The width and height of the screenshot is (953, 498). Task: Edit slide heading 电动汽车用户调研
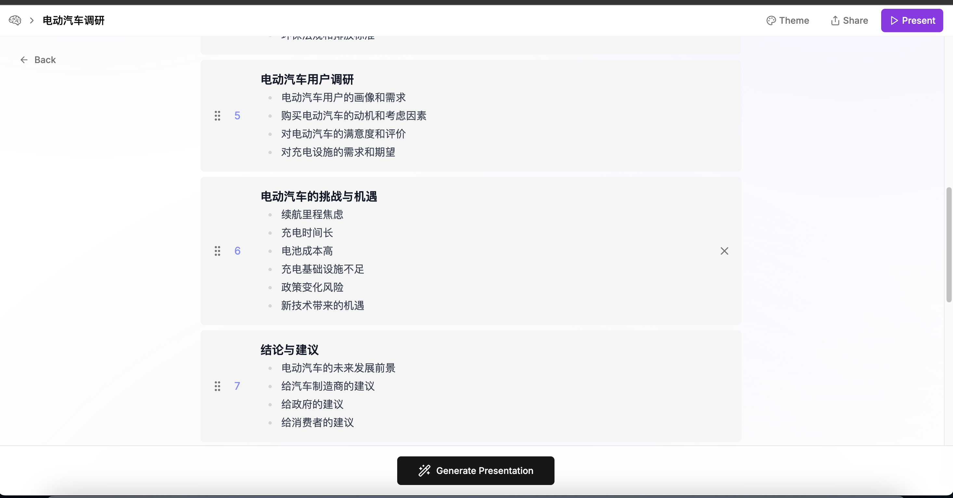(x=307, y=79)
